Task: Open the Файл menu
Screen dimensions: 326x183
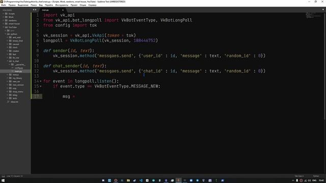Action: pos(4,5)
